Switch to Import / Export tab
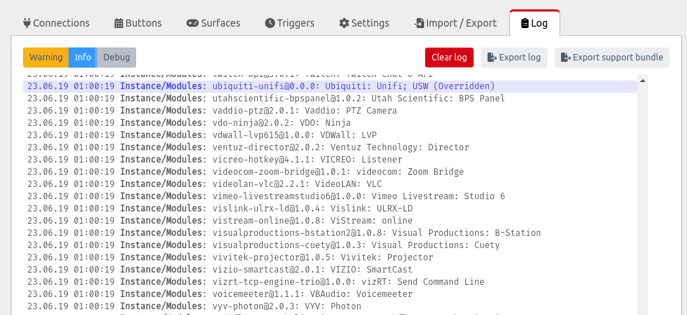The width and height of the screenshot is (687, 315). [x=455, y=23]
